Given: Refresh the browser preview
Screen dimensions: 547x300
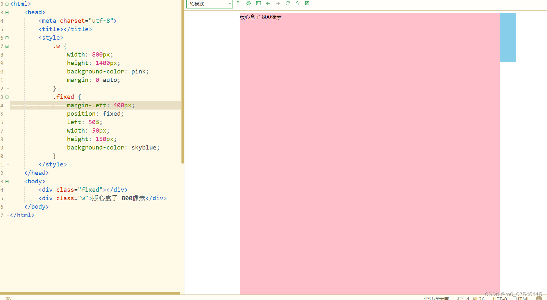Looking at the screenshot, I should click(x=287, y=3).
